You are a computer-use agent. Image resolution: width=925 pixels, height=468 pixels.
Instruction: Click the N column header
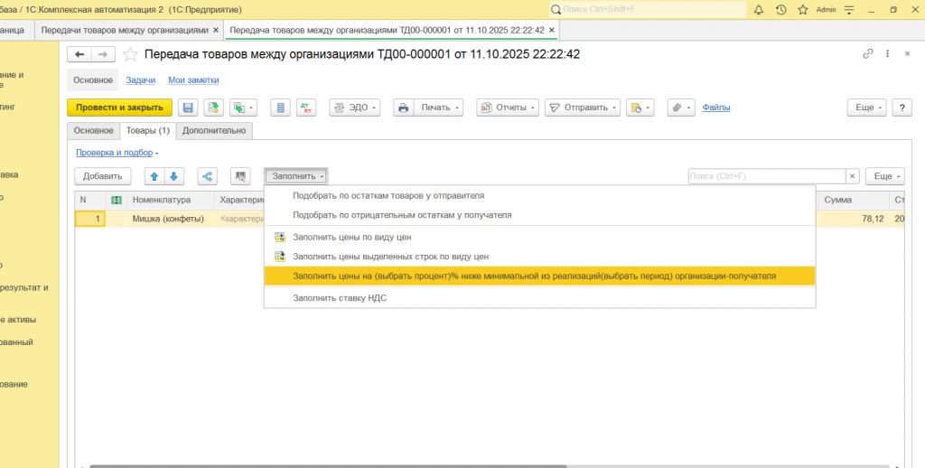(x=90, y=200)
